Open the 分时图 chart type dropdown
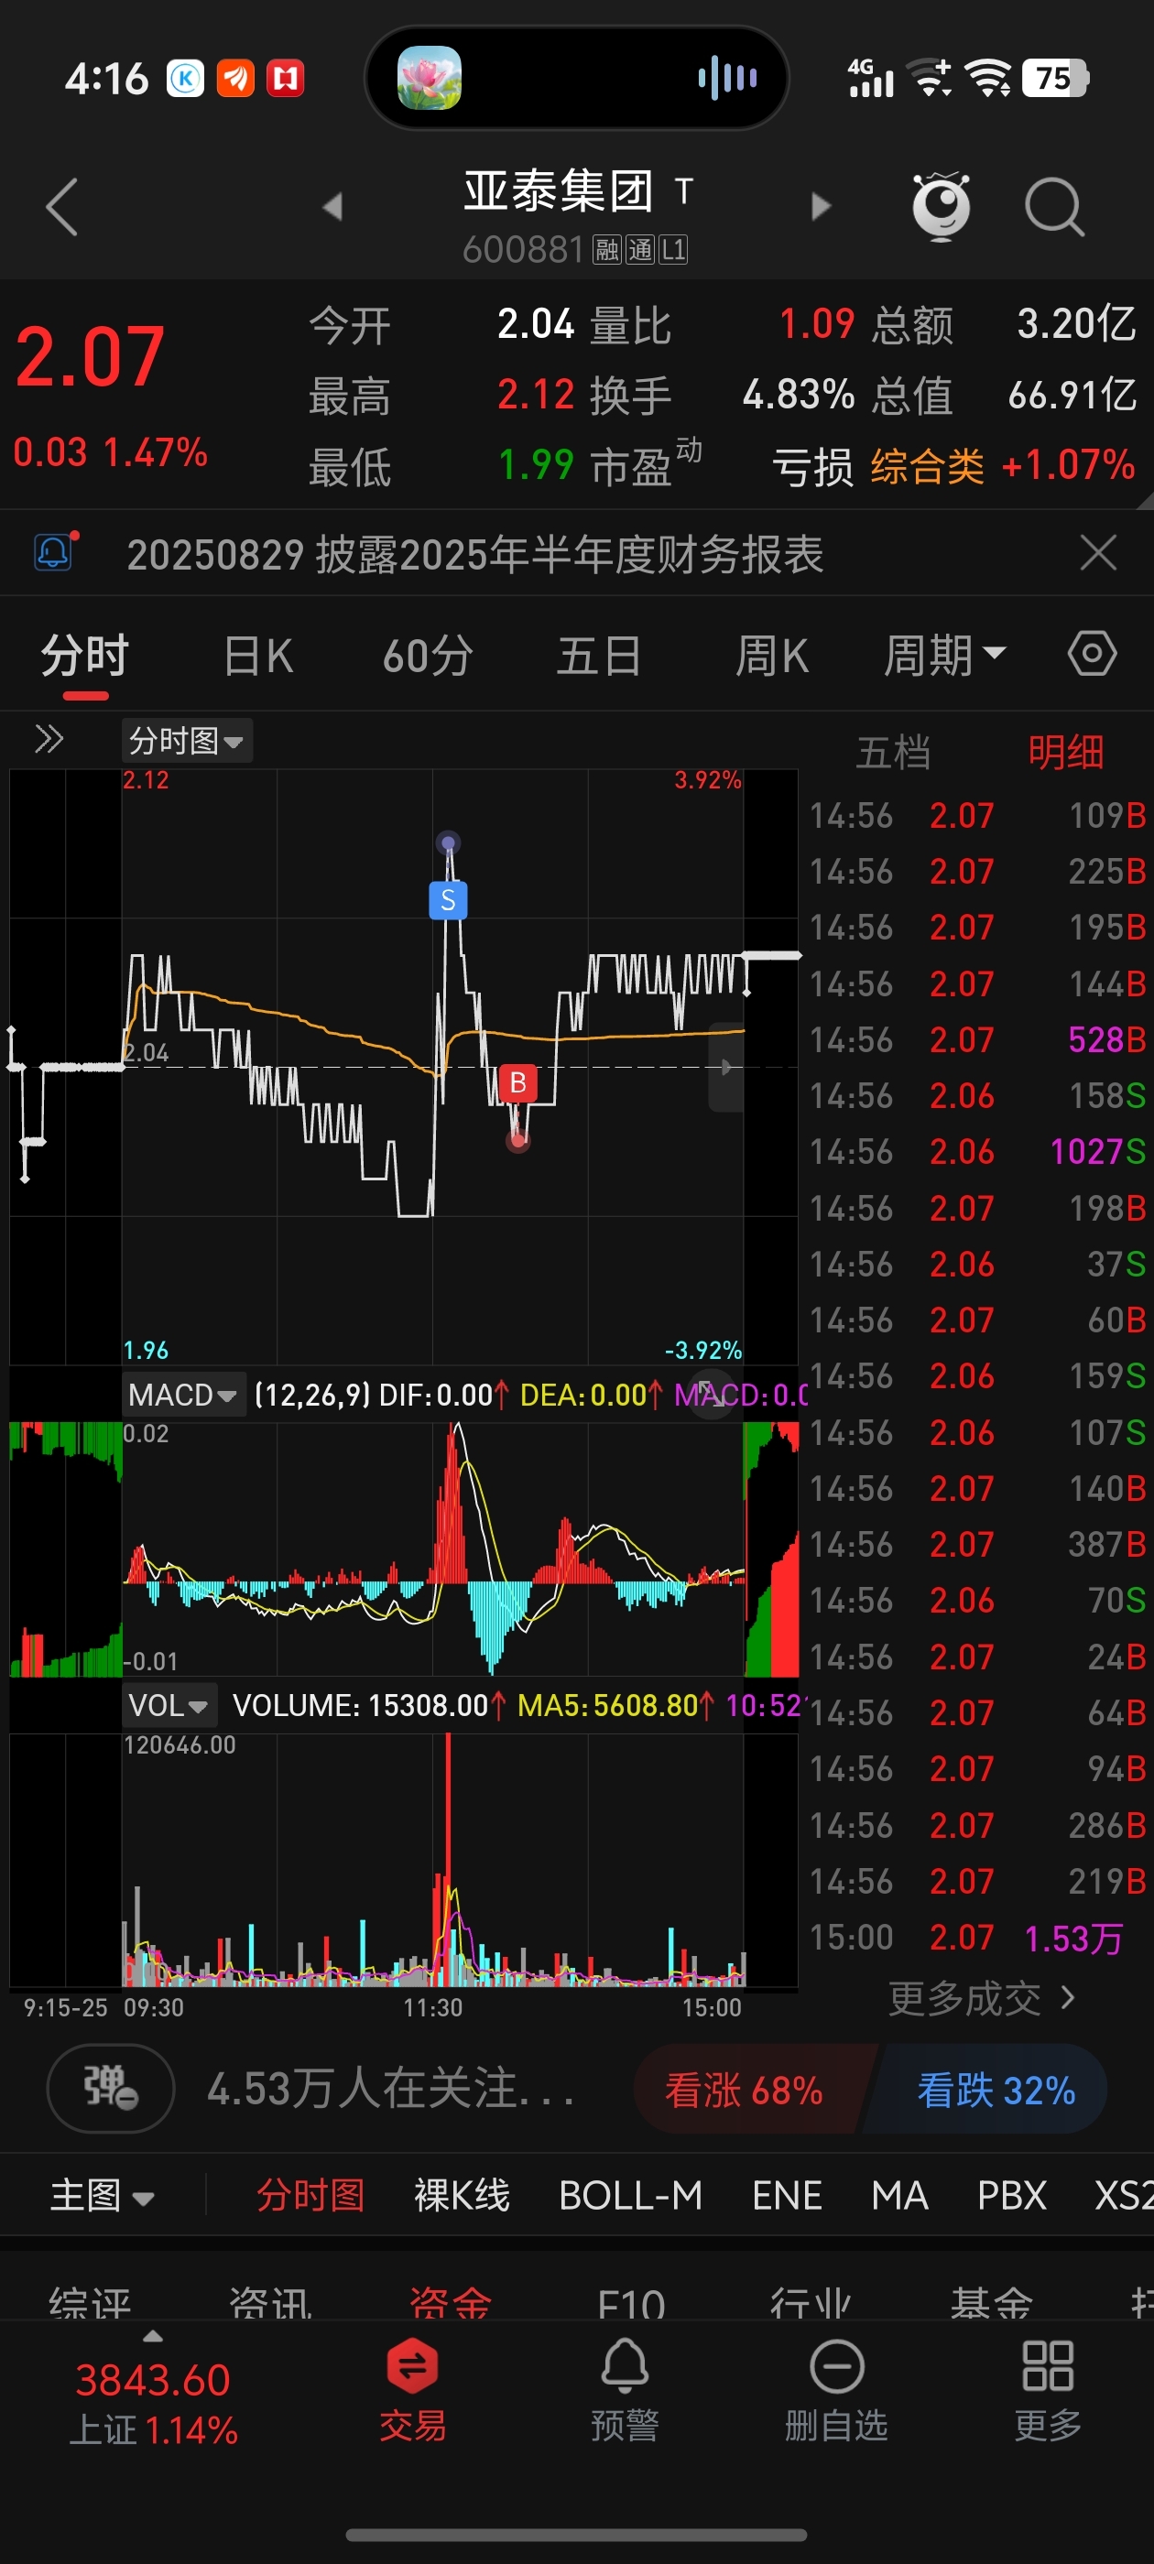The image size is (1154, 2564). point(187,741)
